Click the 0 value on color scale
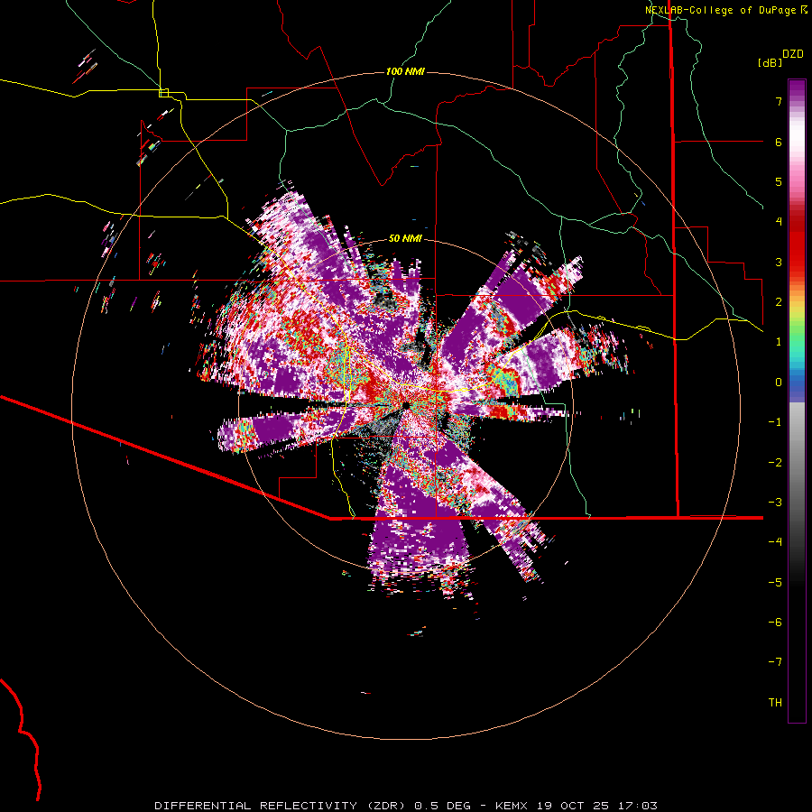The width and height of the screenshot is (812, 812). pos(779,383)
